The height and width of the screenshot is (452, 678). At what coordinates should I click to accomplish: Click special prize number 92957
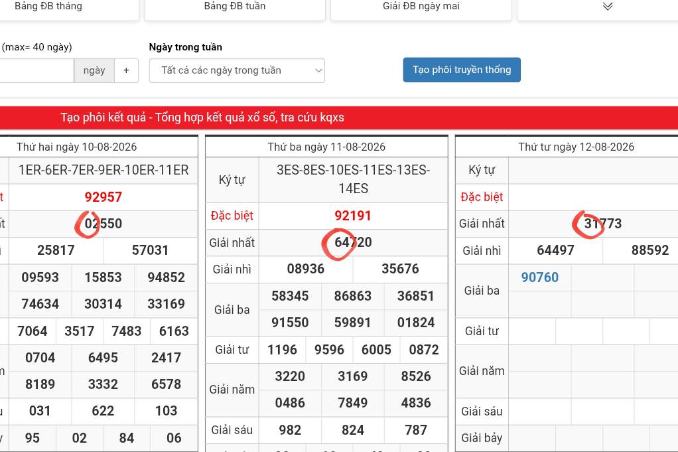point(103,197)
